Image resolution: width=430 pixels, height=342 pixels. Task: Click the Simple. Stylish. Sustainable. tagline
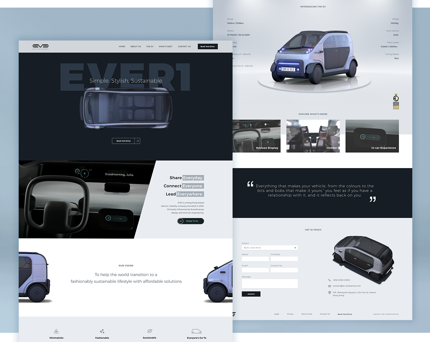click(126, 81)
